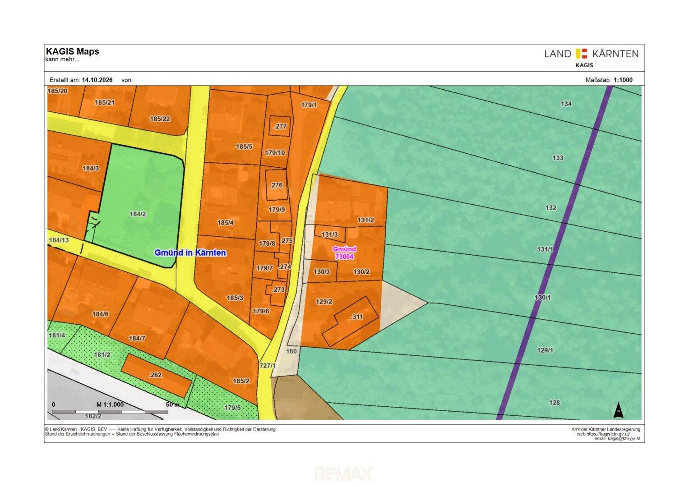Click the KAGIS Maps title
The width and height of the screenshot is (689, 487).
[72, 51]
